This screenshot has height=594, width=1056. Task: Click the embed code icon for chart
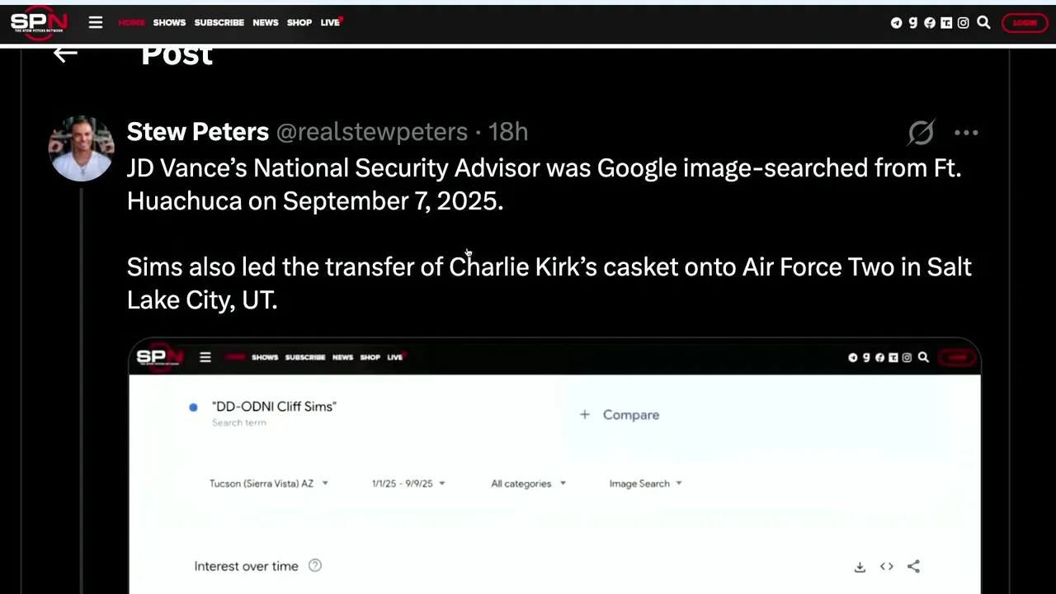tap(887, 566)
